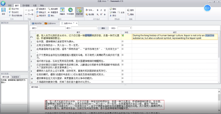This screenshot has height=114, width=221.
Task: Select 格式刷 format painter
Action: click(90, 14)
